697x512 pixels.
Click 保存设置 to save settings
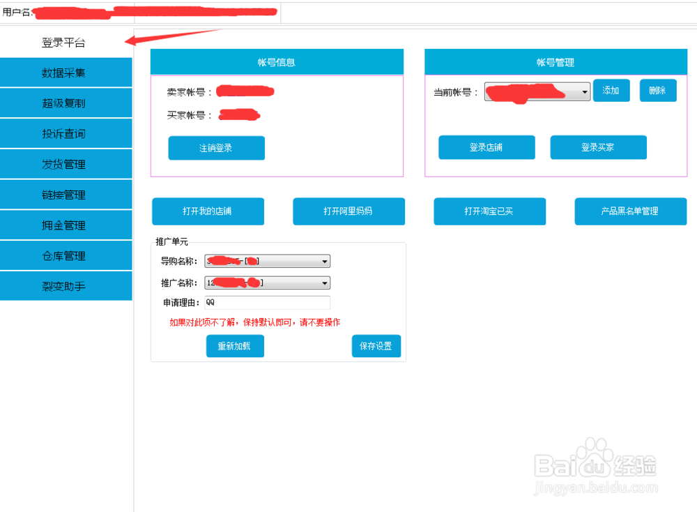click(376, 346)
